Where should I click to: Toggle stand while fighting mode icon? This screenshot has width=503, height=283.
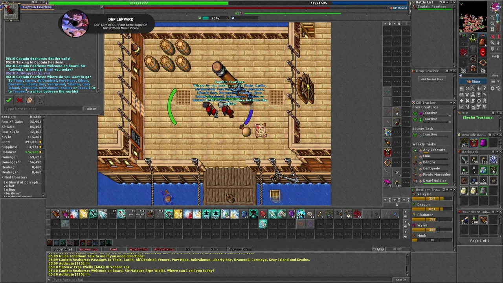pyautogui.click(x=499, y=42)
